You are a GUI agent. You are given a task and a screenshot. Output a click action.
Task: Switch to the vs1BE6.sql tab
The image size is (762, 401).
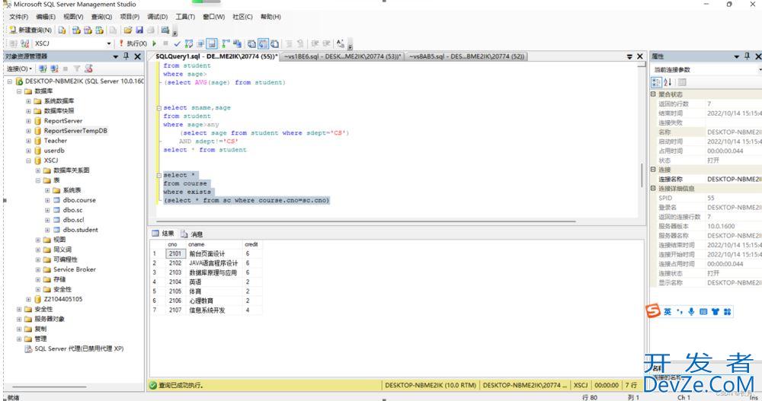(342, 56)
